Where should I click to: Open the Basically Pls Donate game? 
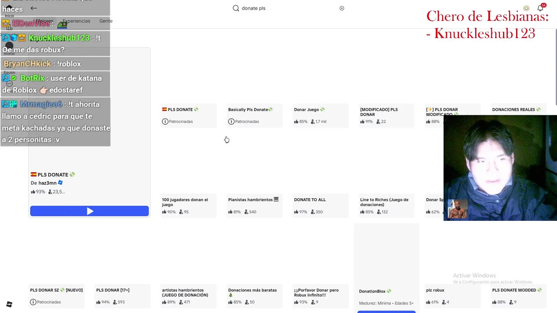click(250, 110)
